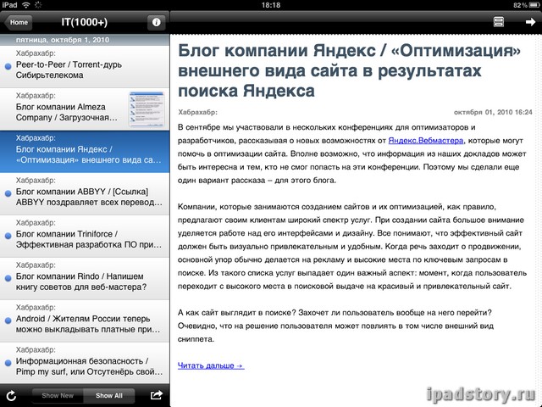Open the Triniforce blog article
Screen dimensions: 542x407
point(85,237)
